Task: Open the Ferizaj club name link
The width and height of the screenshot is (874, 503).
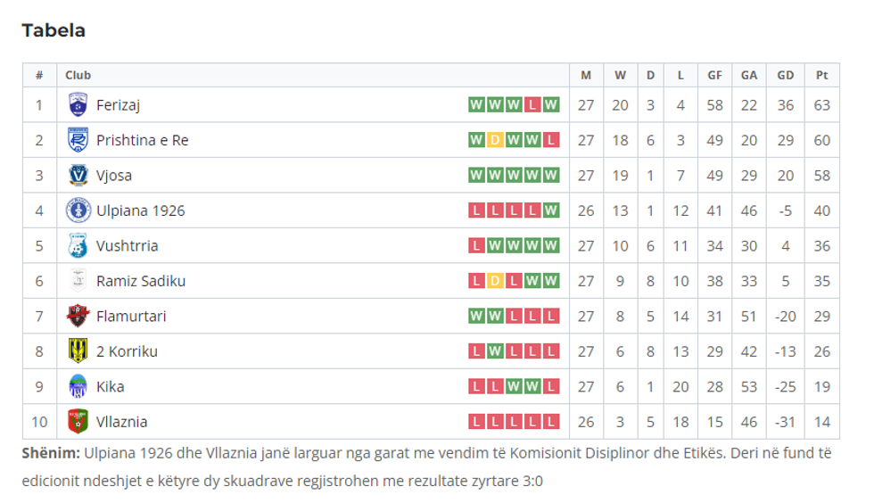Action: coord(118,105)
